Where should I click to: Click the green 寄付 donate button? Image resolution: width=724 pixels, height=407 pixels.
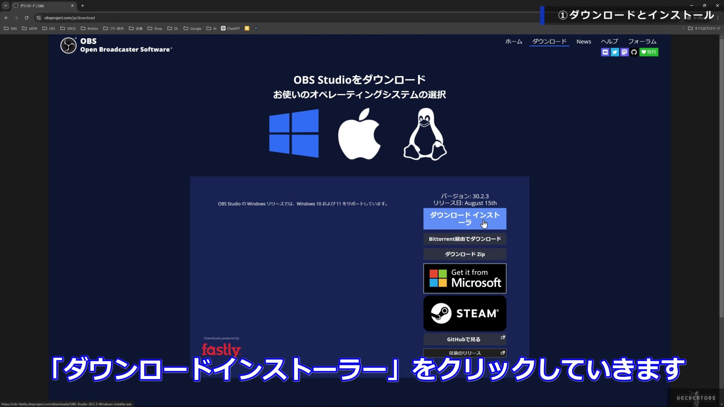click(649, 52)
